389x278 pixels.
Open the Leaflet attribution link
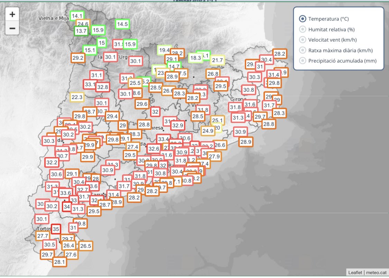[x=355, y=272]
